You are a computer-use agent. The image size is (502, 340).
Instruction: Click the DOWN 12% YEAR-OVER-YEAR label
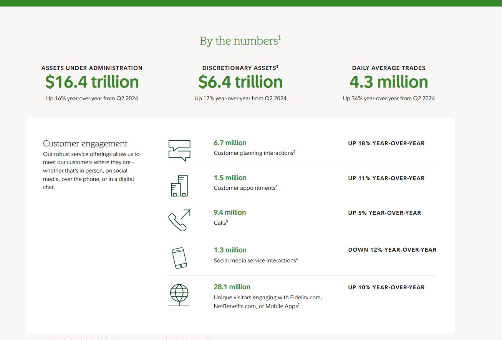tap(392, 250)
